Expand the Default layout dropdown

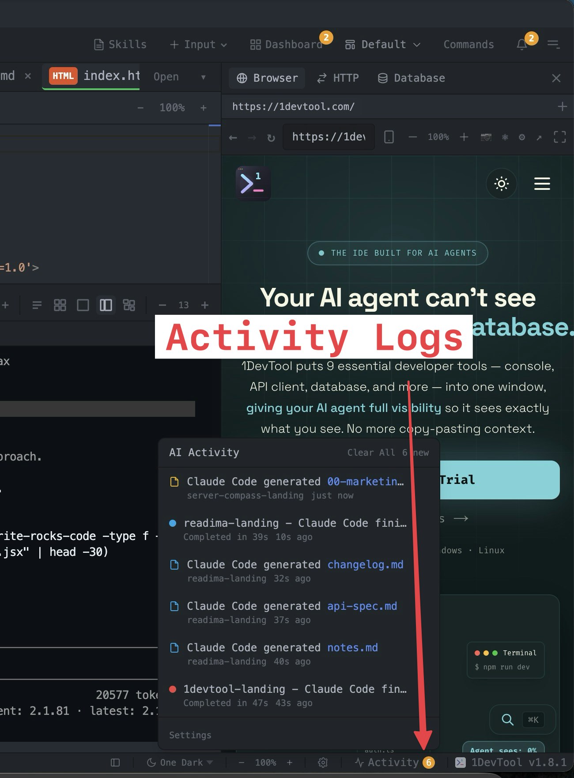[382, 45]
